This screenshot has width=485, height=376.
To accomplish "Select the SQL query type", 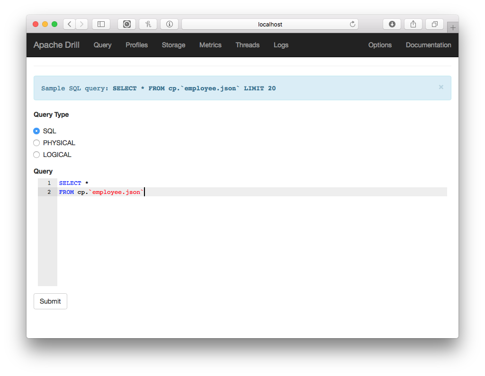I will click(36, 131).
